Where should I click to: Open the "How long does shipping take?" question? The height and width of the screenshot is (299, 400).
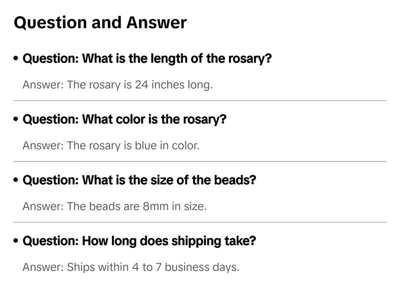point(139,241)
